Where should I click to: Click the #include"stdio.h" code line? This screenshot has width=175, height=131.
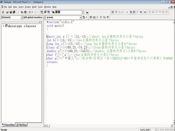coord(60,22)
